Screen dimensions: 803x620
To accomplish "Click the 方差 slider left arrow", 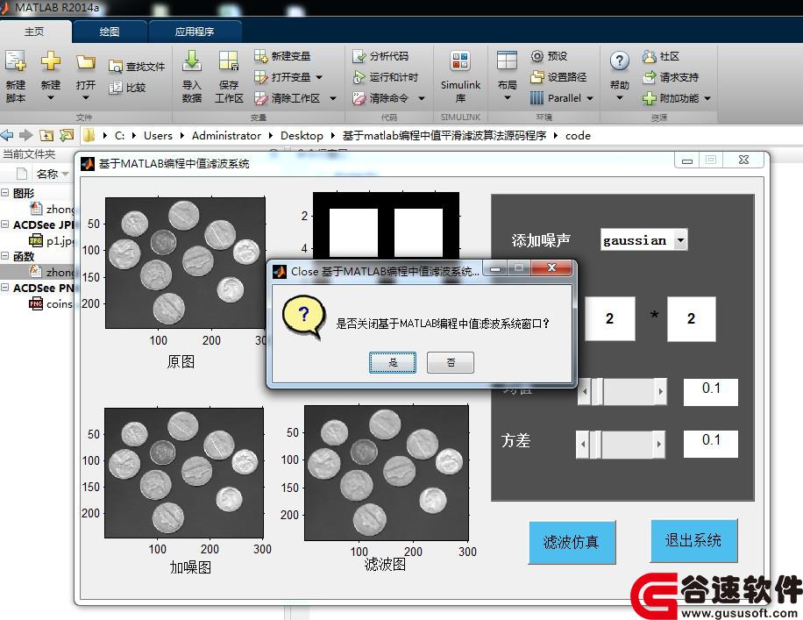I will [x=583, y=444].
